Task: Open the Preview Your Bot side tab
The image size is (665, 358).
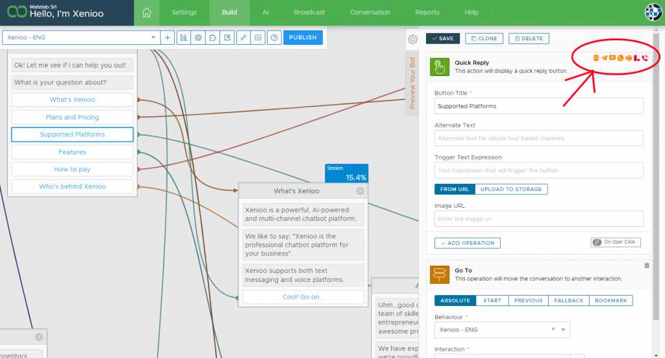Action: click(412, 83)
